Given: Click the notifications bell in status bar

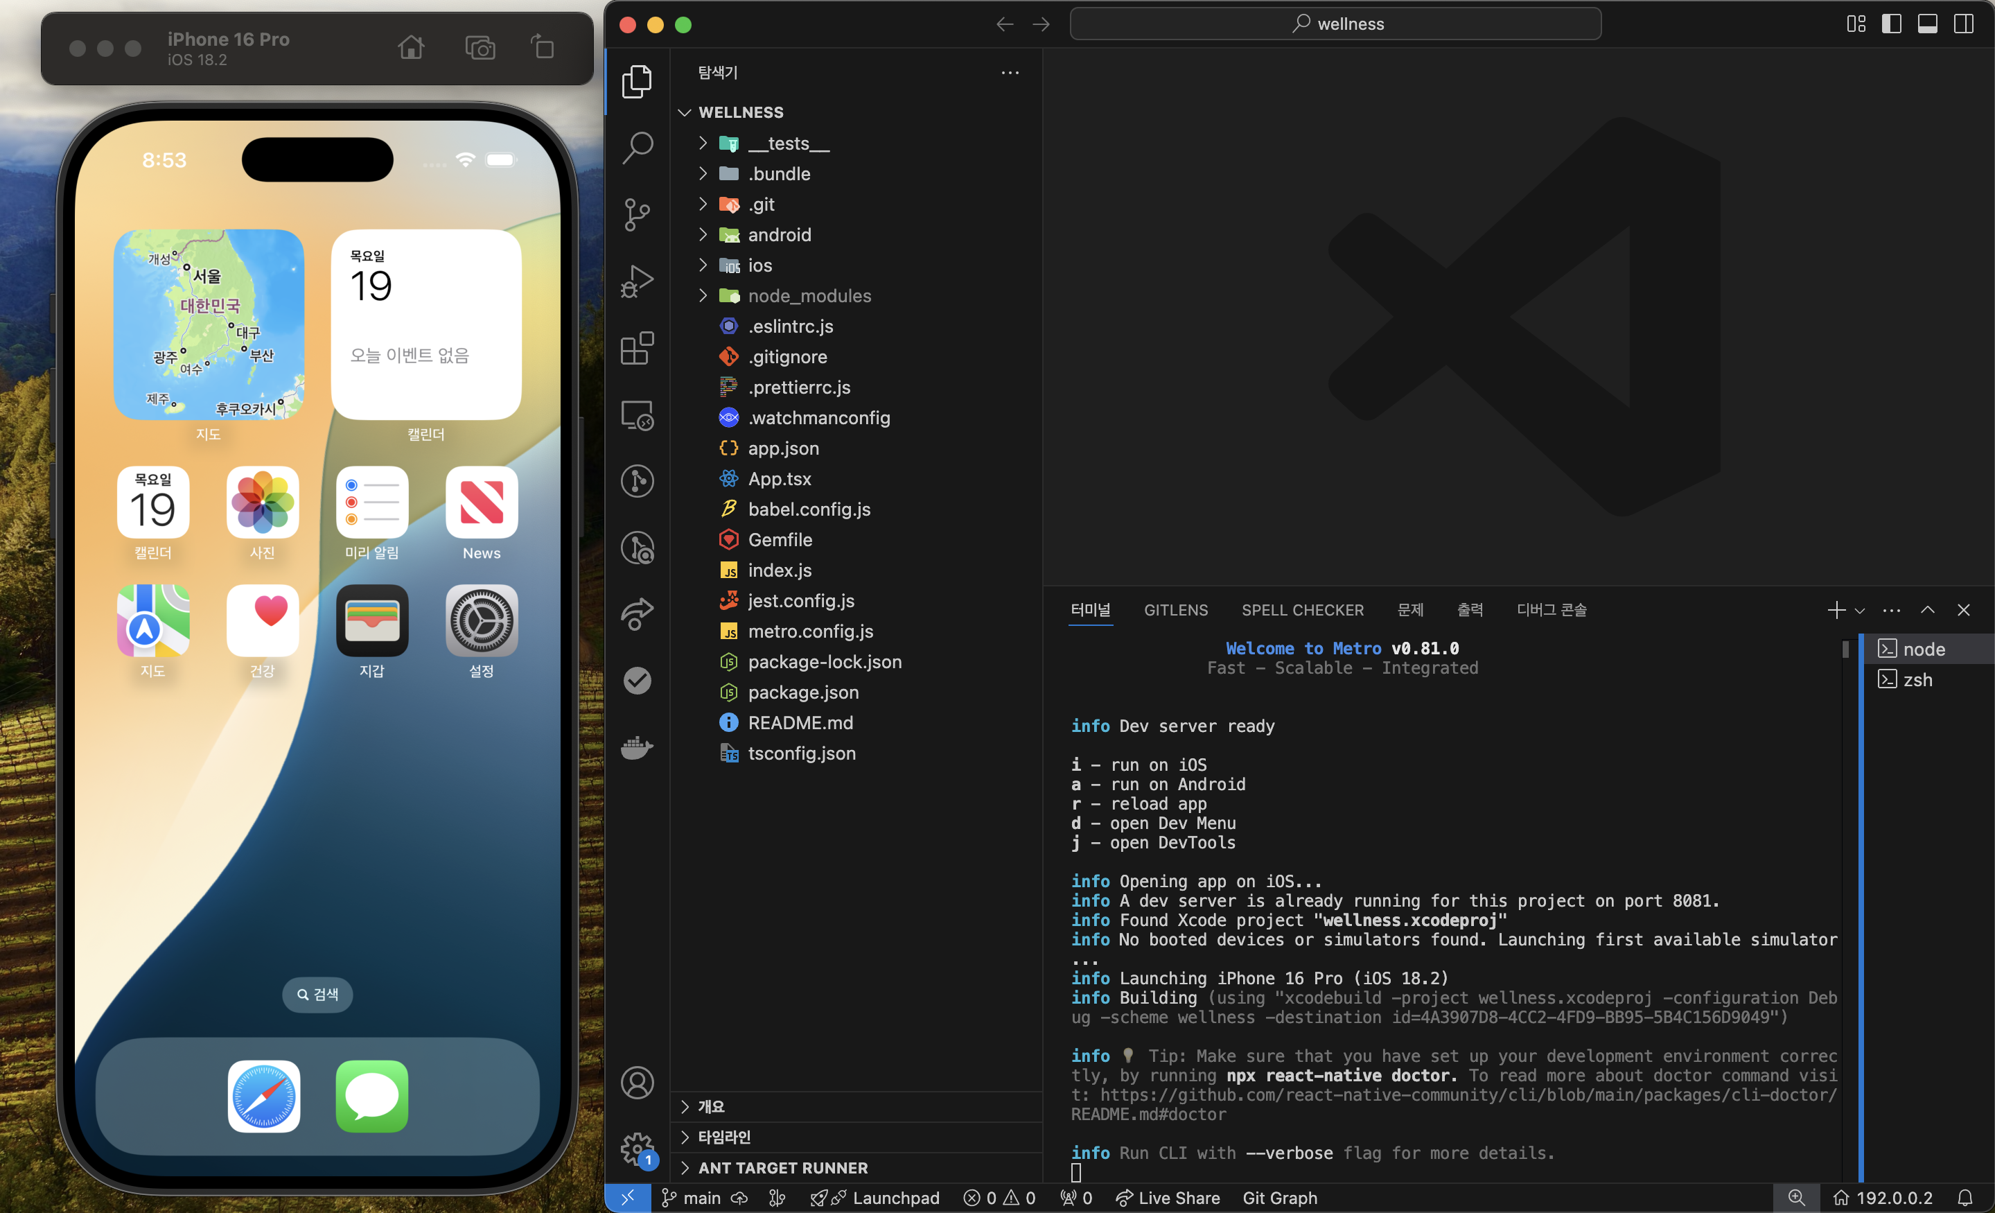Looking at the screenshot, I should [x=1965, y=1198].
